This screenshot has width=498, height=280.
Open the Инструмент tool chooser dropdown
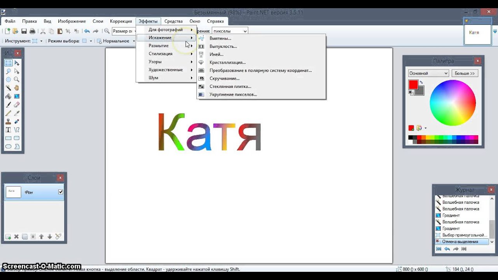coord(37,41)
